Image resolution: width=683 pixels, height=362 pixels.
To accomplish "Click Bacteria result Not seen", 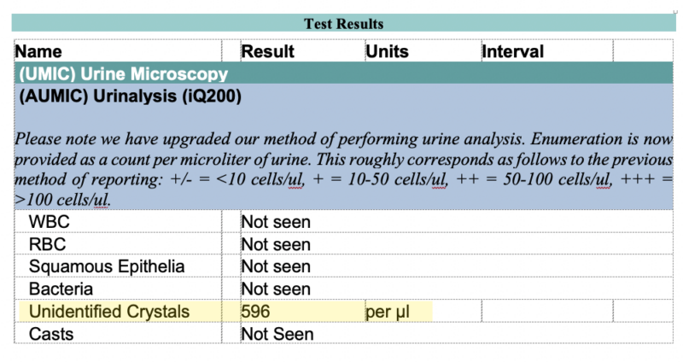I will click(x=276, y=289).
